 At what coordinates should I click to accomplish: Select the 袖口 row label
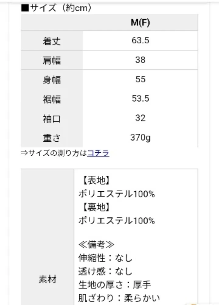52,119
